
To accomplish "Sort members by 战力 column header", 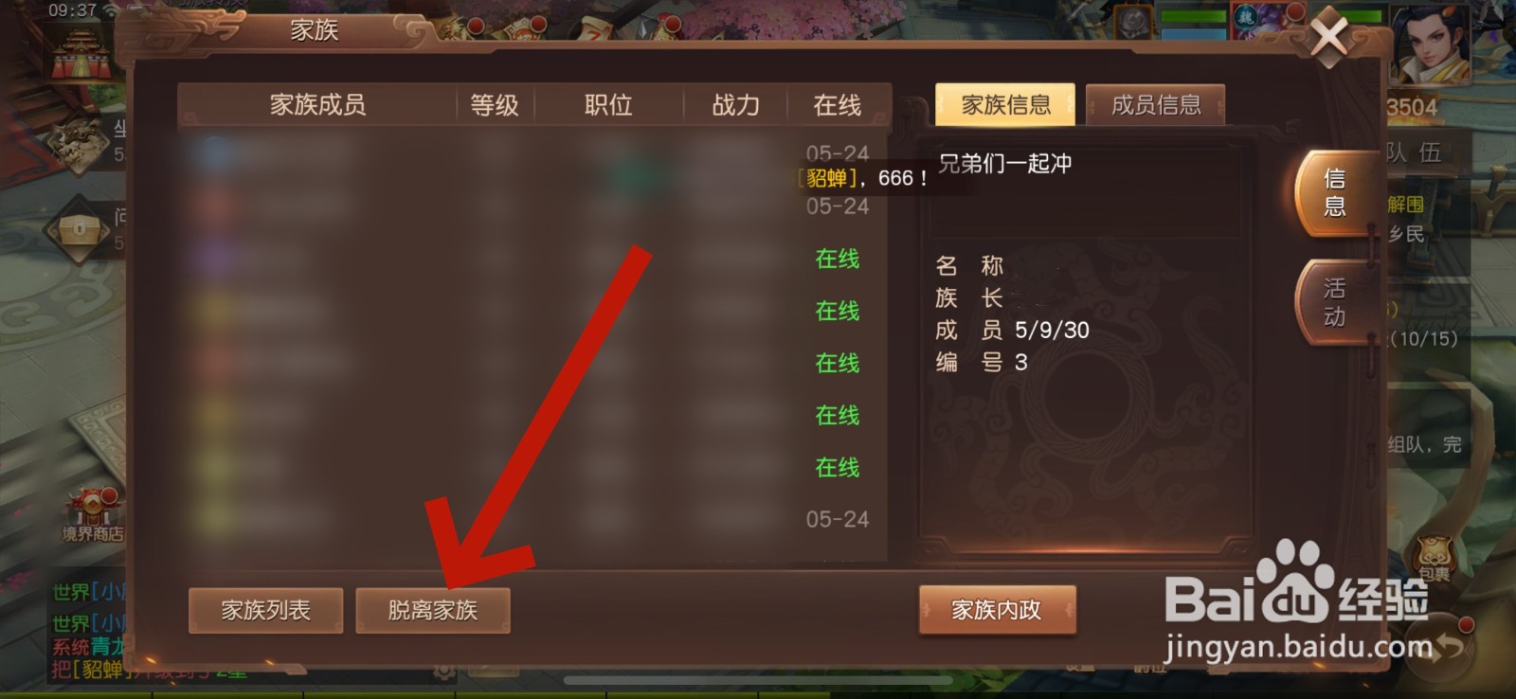I will [x=736, y=105].
